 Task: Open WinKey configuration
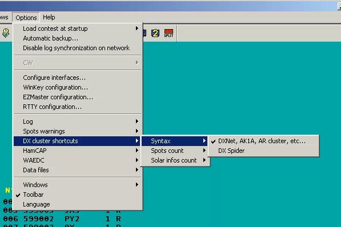coord(78,87)
